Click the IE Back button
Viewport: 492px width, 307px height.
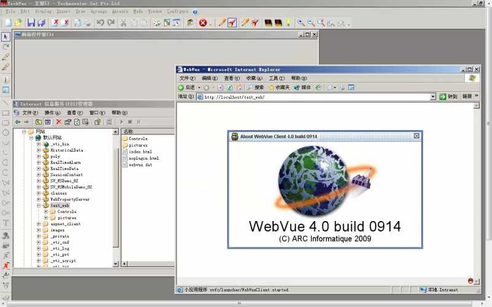[186, 87]
